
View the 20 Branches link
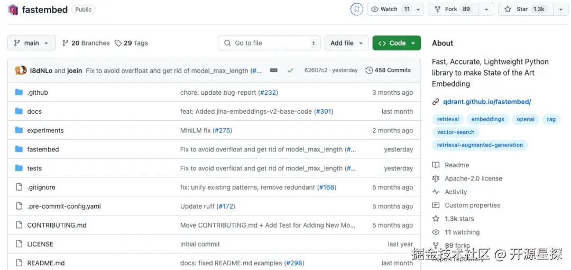[x=86, y=43]
